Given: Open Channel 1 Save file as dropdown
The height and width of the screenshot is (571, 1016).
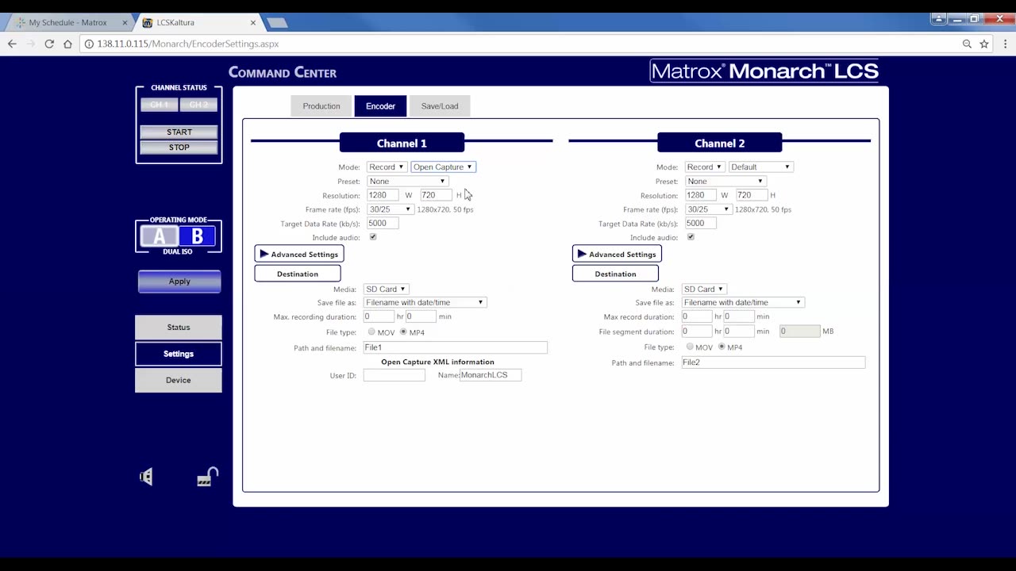Looking at the screenshot, I should click(x=425, y=302).
